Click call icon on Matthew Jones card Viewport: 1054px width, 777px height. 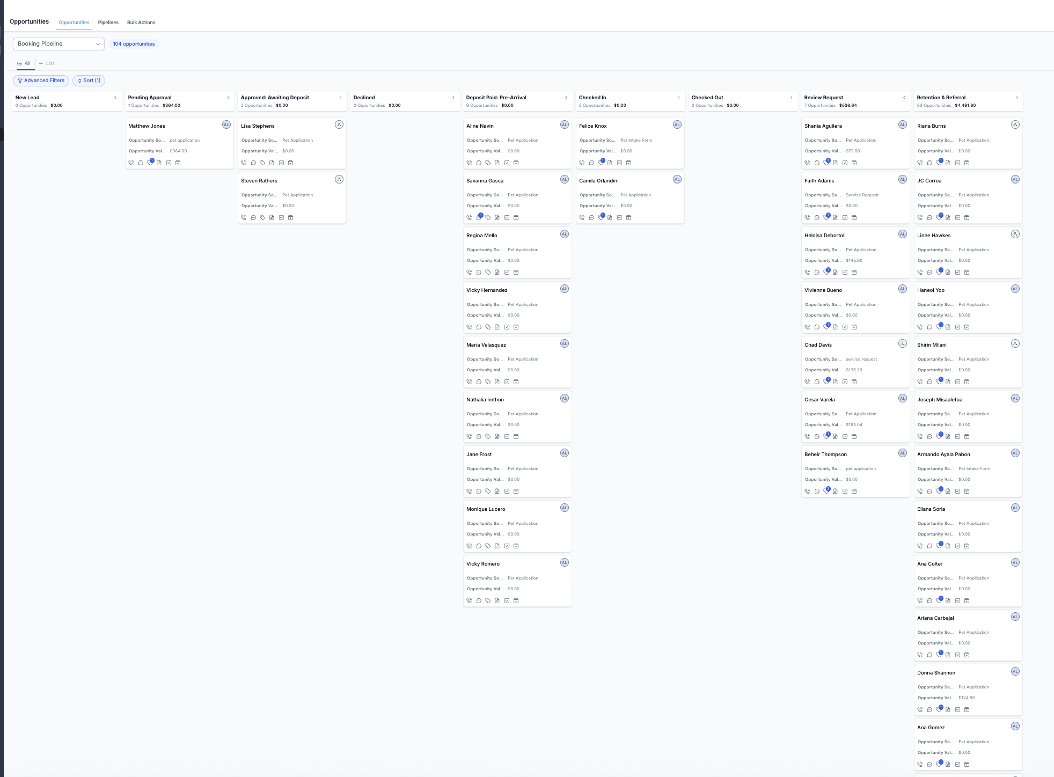tap(131, 163)
